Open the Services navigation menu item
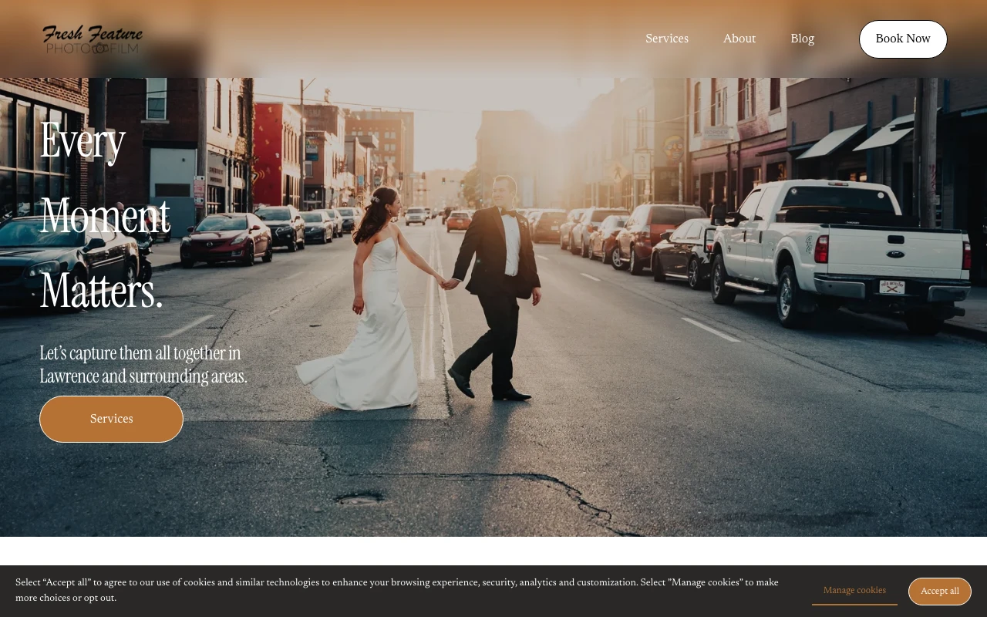This screenshot has width=987, height=617. (666, 39)
